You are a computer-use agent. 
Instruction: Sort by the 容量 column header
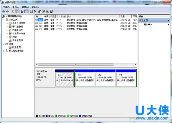pos(125,16)
